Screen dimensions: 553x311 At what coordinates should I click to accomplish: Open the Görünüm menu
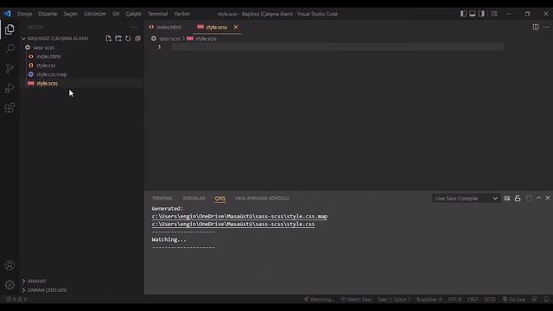(x=95, y=14)
